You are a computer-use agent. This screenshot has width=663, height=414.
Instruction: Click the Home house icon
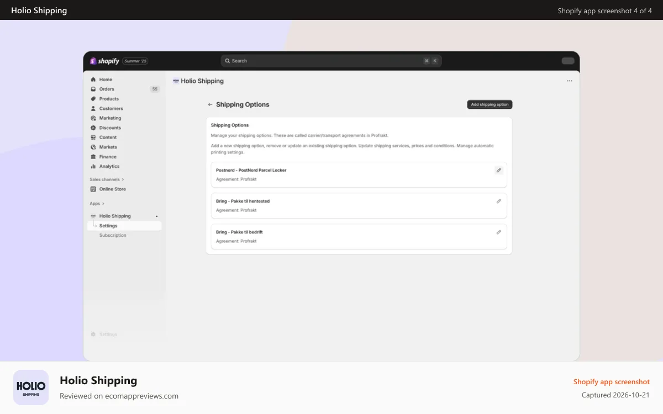[93, 79]
